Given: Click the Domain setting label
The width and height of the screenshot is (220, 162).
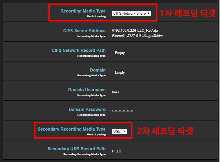Looking at the screenshot, I should coord(98,70).
